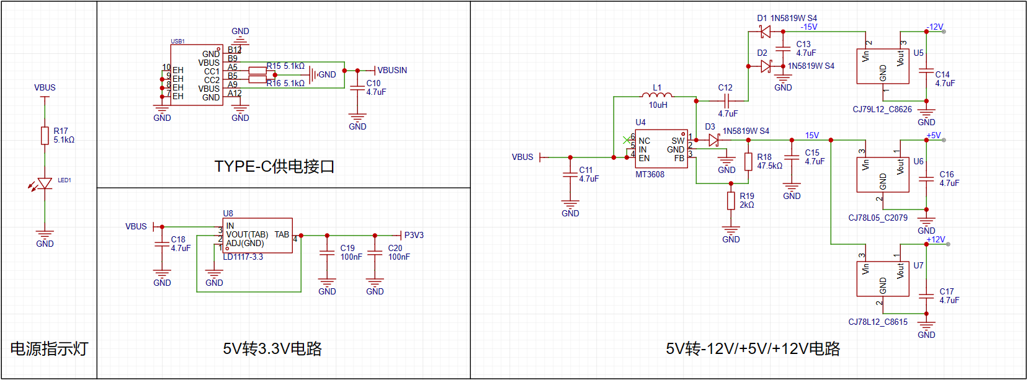This screenshot has width=1028, height=380.
Task: Click the NC no-connect marker on U4
Action: [x=625, y=140]
